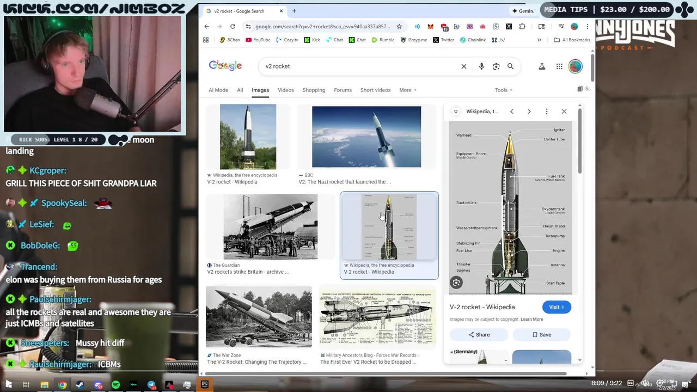This screenshot has height=392, width=697.
Task: Click the preview panel scrollbar
Action: tap(580, 142)
